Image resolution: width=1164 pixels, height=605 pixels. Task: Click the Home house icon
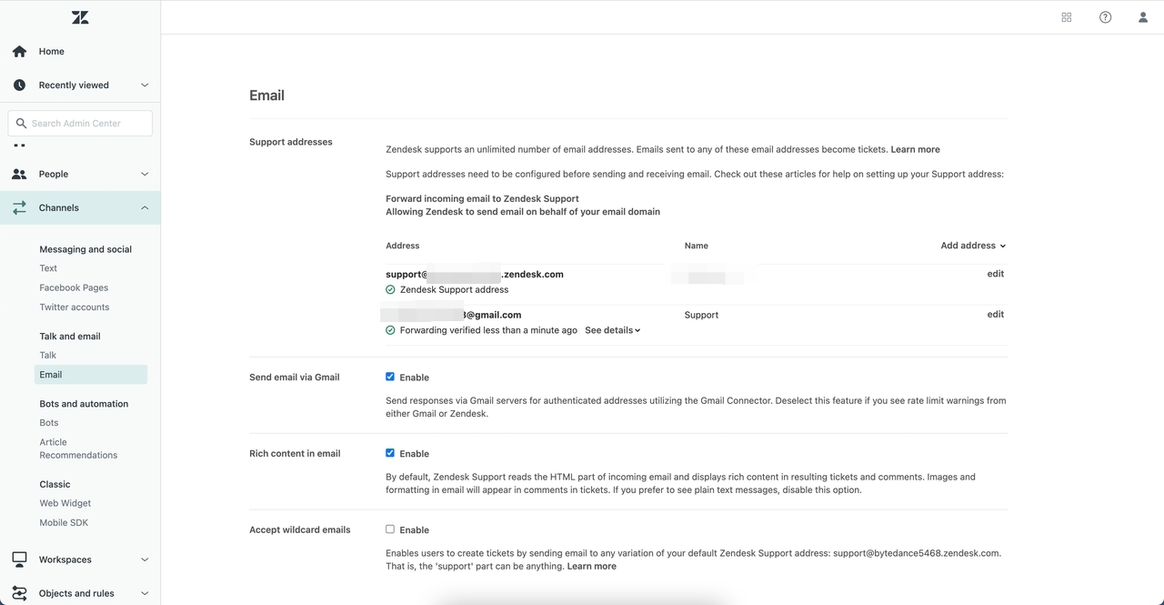19,52
